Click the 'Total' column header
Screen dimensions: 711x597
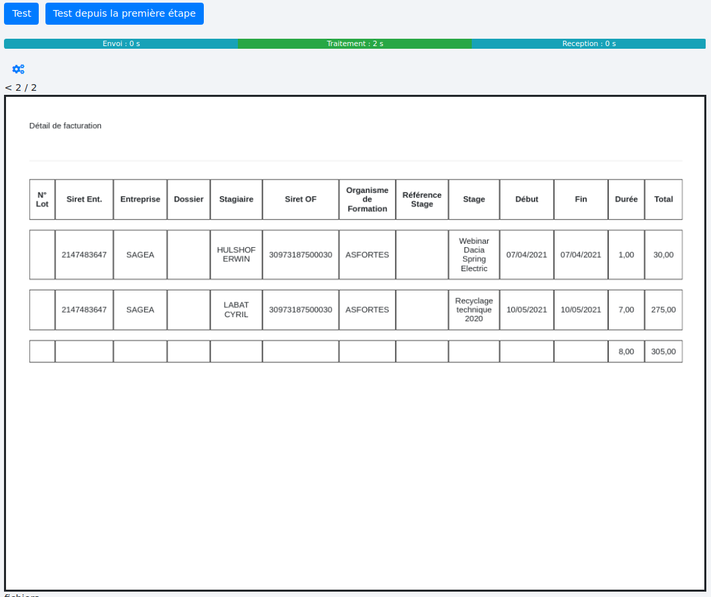663,199
